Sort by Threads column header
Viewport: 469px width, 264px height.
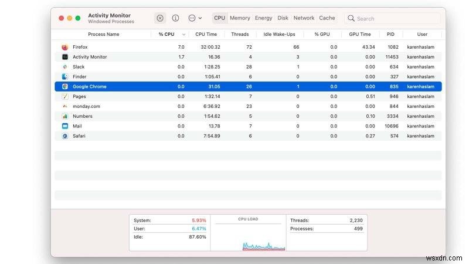pyautogui.click(x=240, y=34)
